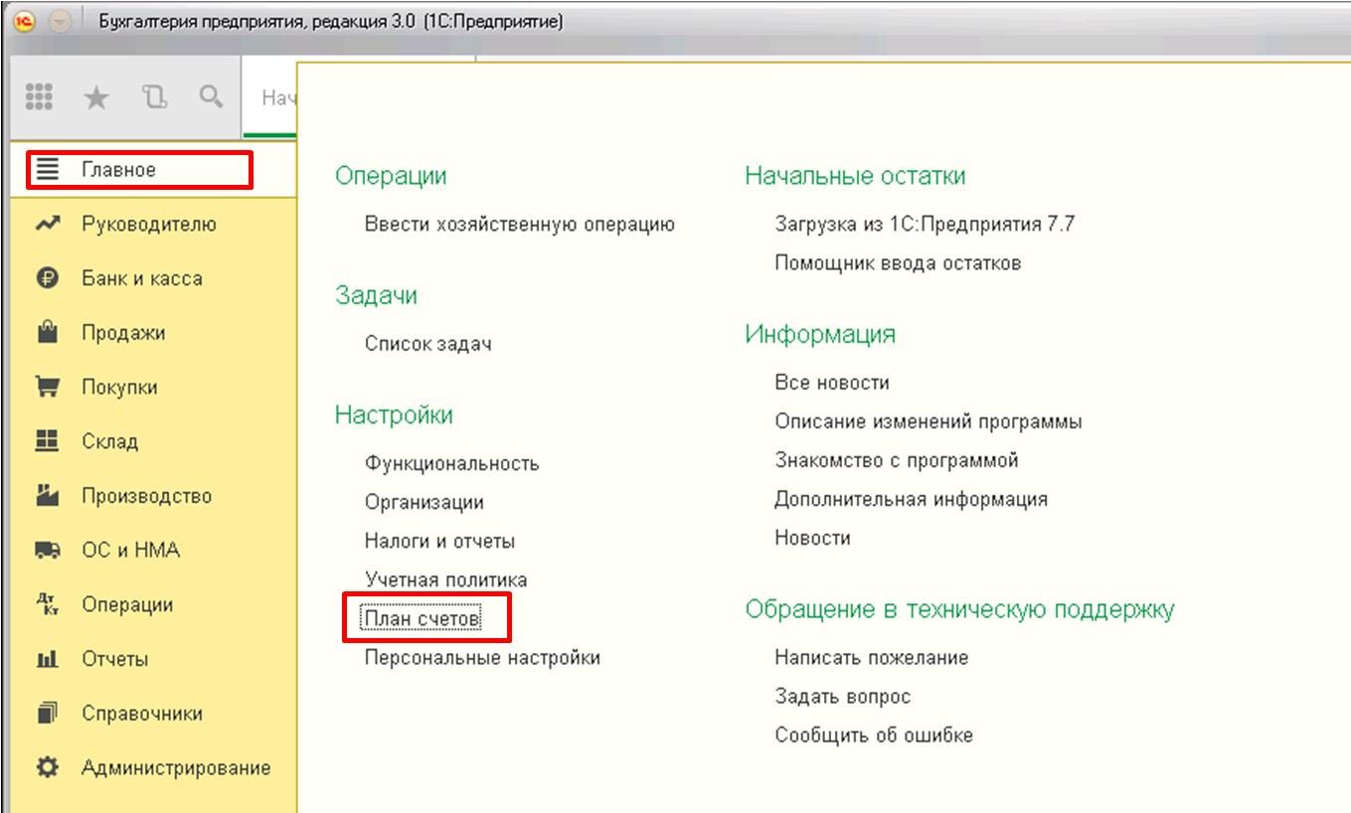Open Функциональность settings link
This screenshot has width=1351, height=813.
point(451,463)
